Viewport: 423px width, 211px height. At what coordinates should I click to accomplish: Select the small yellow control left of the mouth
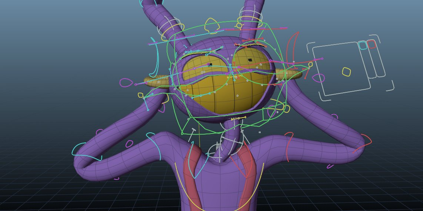(x=140, y=95)
